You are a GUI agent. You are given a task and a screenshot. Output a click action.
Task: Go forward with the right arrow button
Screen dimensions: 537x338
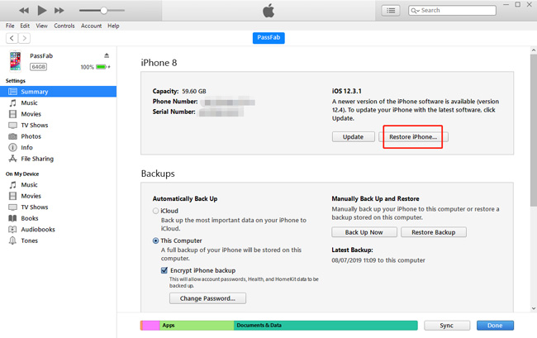(x=24, y=38)
